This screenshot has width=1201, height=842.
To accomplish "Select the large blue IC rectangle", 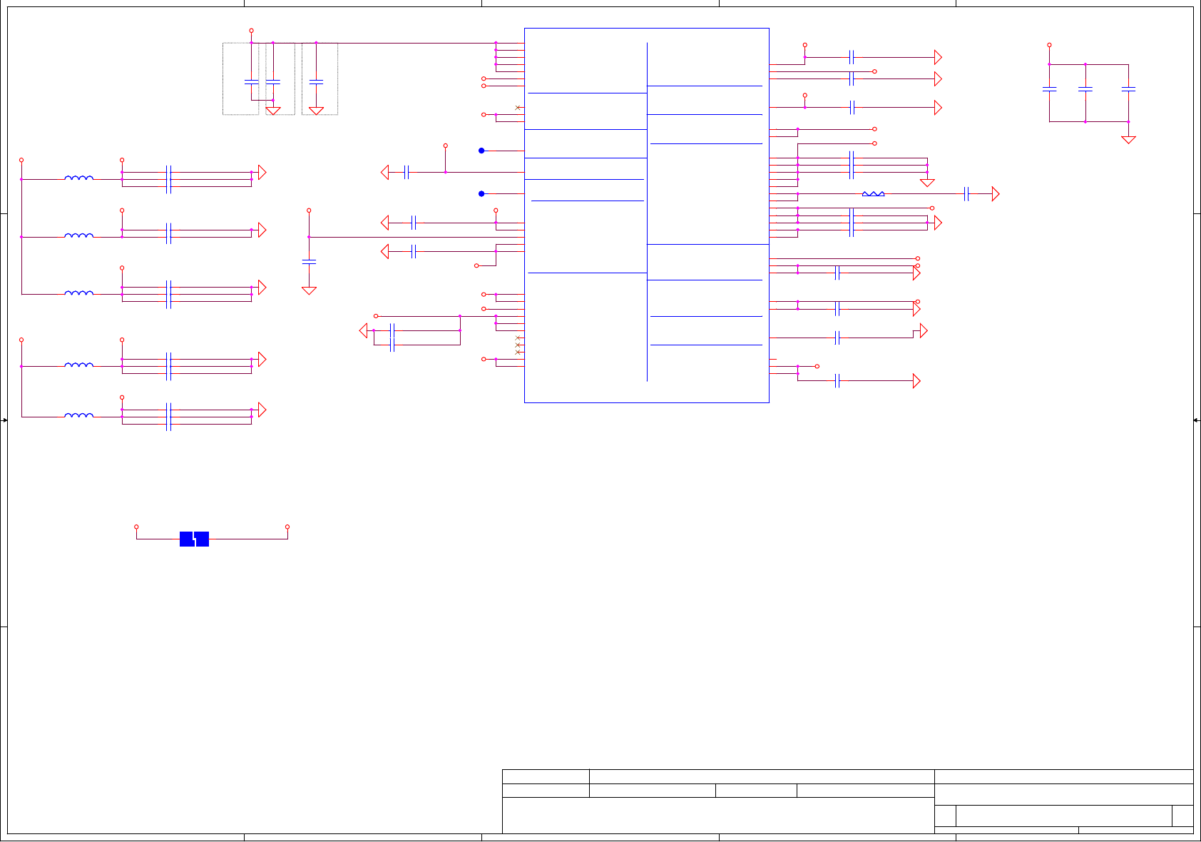I will click(x=647, y=215).
